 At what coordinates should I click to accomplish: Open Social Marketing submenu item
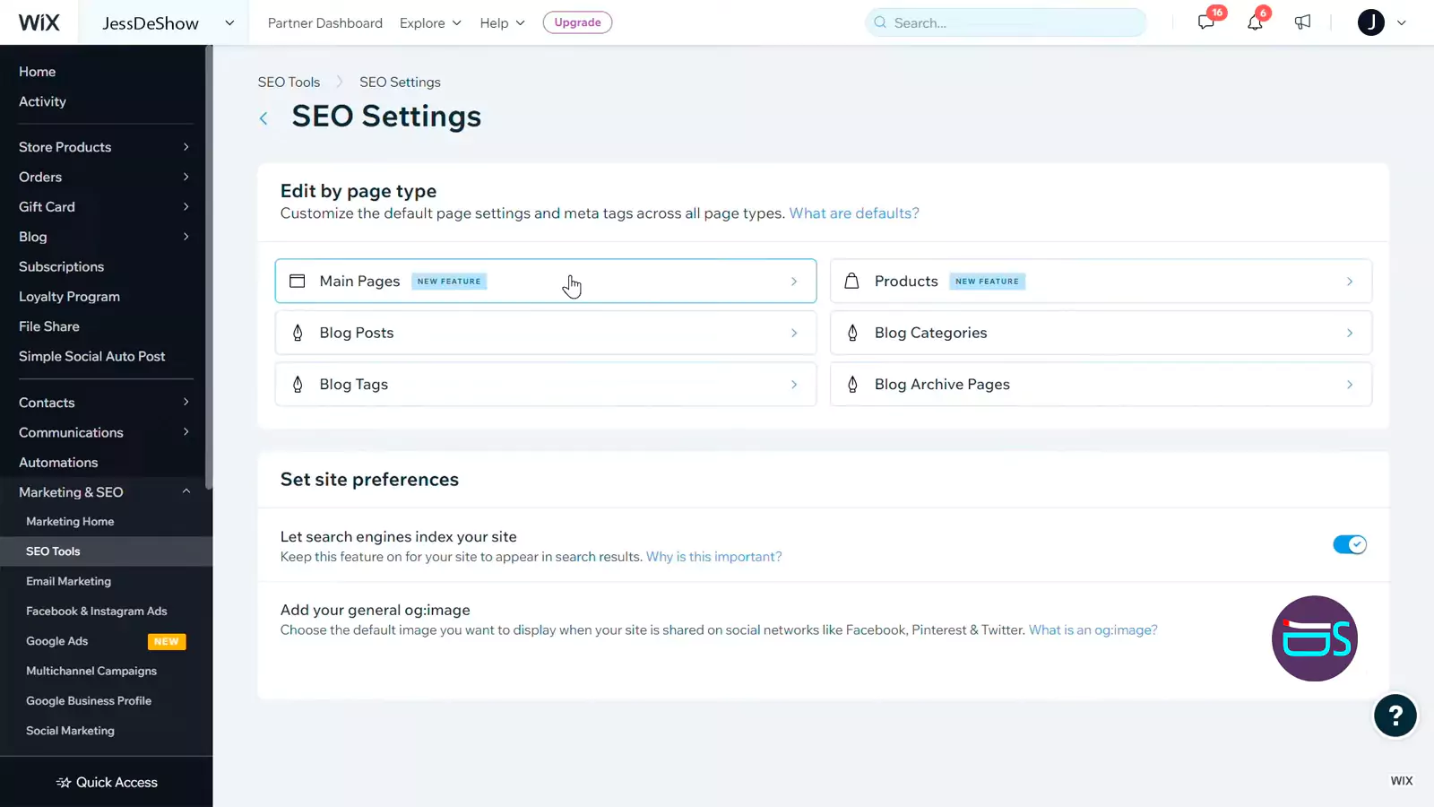pos(71,731)
